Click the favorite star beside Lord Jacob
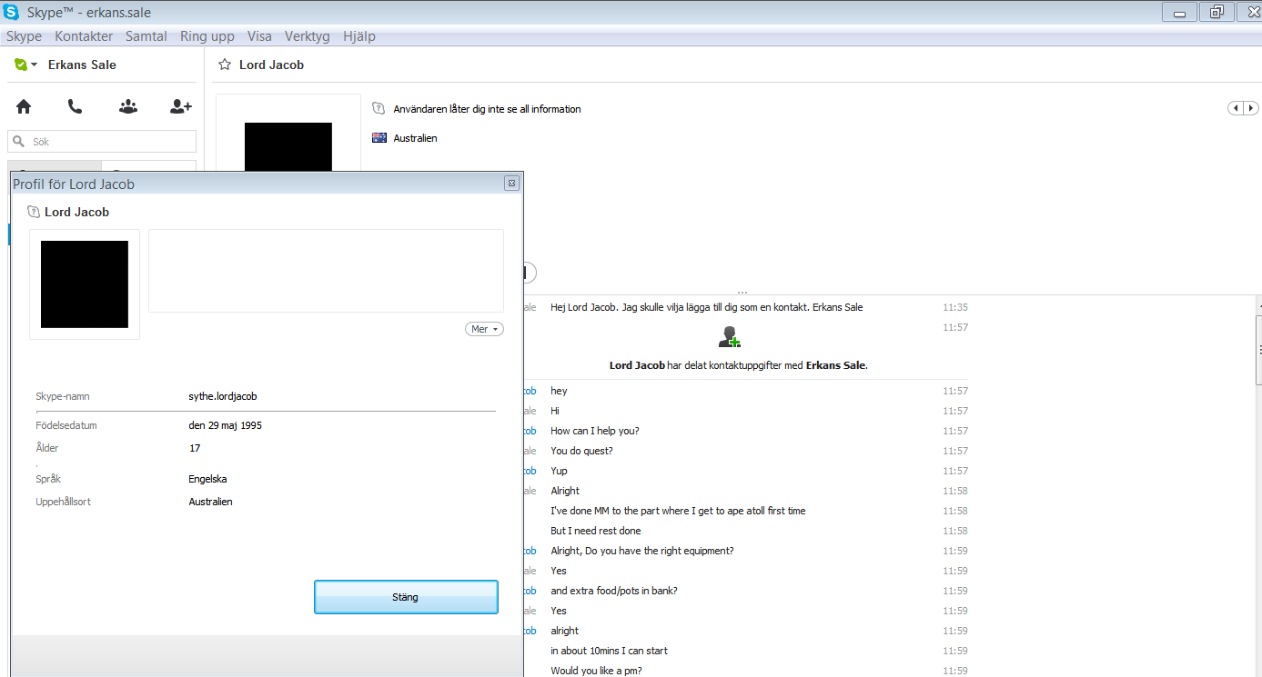1262x677 pixels. pos(225,65)
